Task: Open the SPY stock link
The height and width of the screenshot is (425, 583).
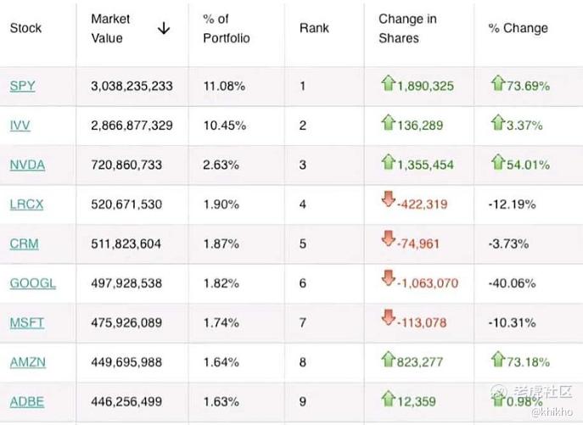Action: 22,86
